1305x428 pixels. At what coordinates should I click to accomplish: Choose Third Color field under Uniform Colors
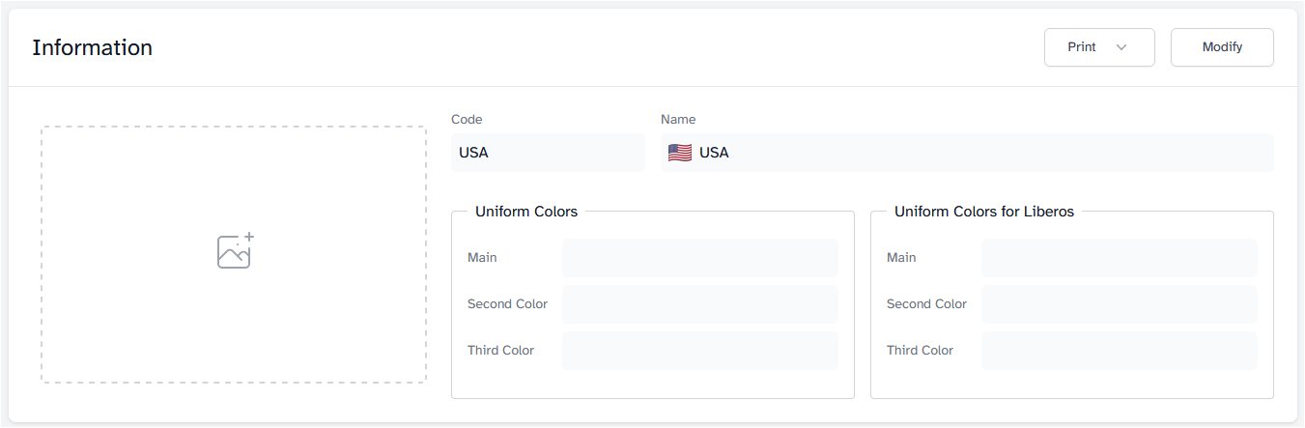point(699,351)
